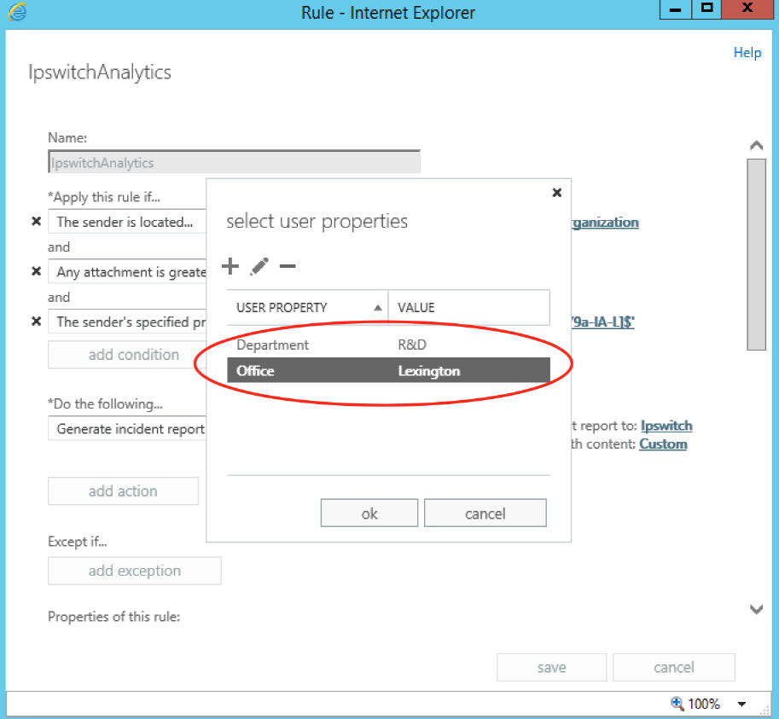The height and width of the screenshot is (719, 779).
Task: Click the add action button
Action: pos(123,491)
